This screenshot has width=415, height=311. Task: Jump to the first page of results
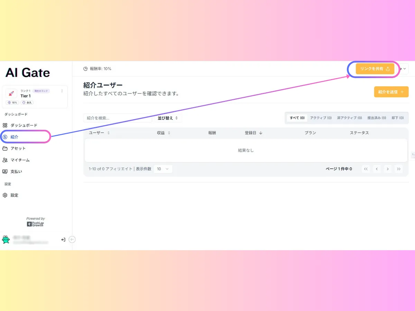click(366, 169)
